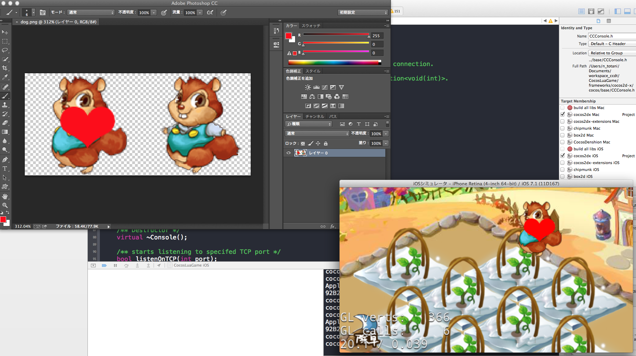Image resolution: width=636 pixels, height=356 pixels.
Task: Open the 初期設定 workspace dropdown
Action: pos(363,12)
